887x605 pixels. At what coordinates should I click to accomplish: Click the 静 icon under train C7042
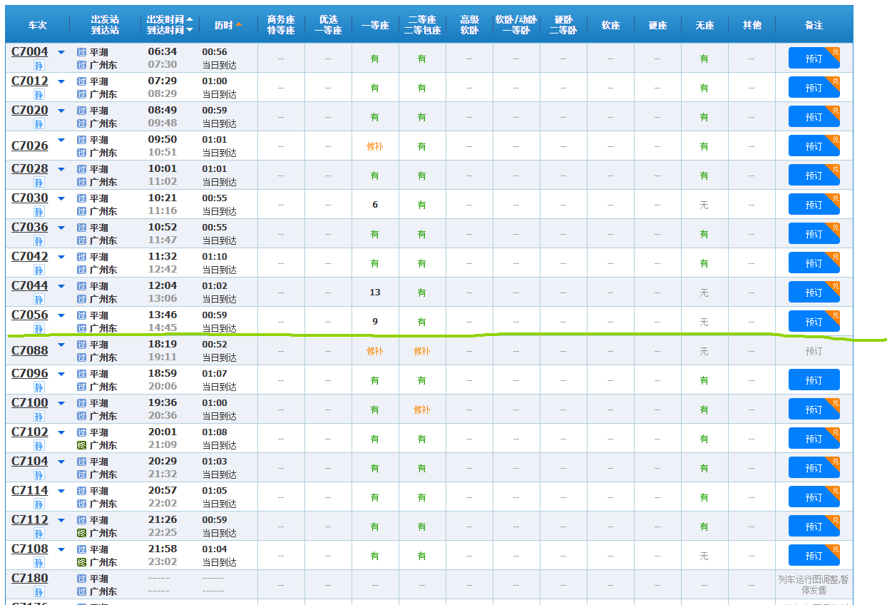[x=39, y=270]
